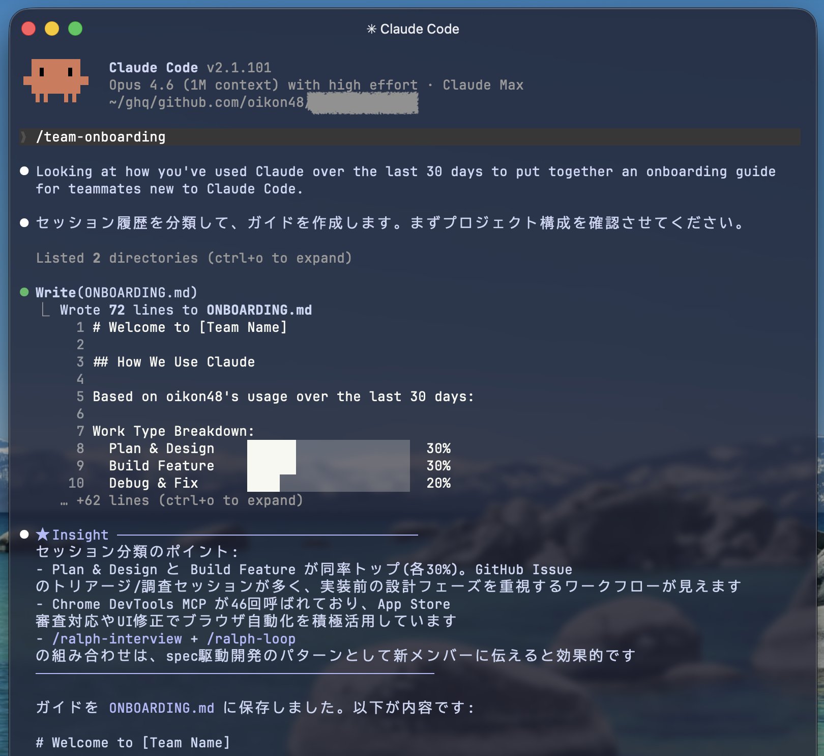Click the bullet dot before "Looking at how"
The height and width of the screenshot is (756, 824).
point(24,171)
